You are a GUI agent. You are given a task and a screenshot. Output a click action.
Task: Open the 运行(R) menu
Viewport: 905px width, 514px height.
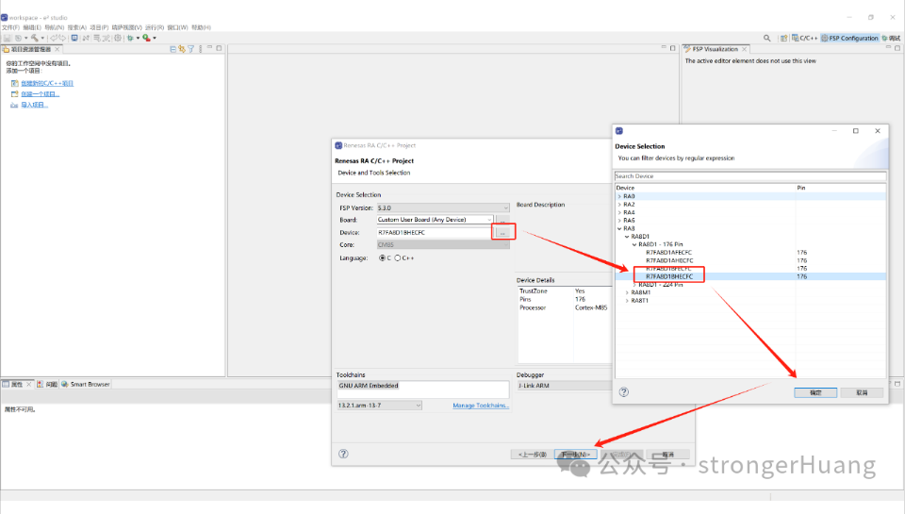[x=154, y=27]
